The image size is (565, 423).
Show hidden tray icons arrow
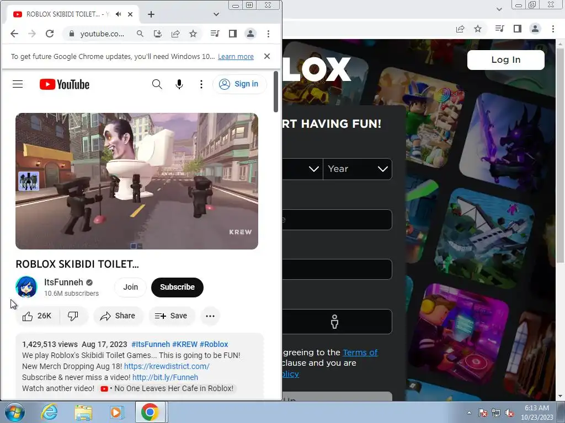(x=469, y=413)
